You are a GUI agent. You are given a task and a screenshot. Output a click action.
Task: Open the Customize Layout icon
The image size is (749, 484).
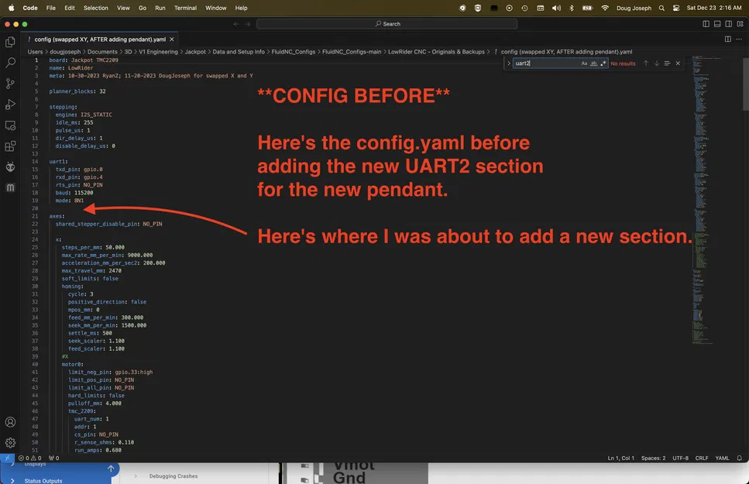[x=740, y=24]
